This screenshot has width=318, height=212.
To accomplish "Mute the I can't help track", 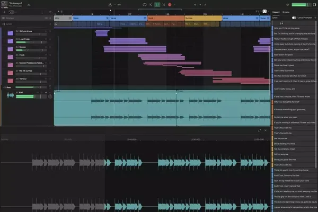I will click(x=46, y=39).
